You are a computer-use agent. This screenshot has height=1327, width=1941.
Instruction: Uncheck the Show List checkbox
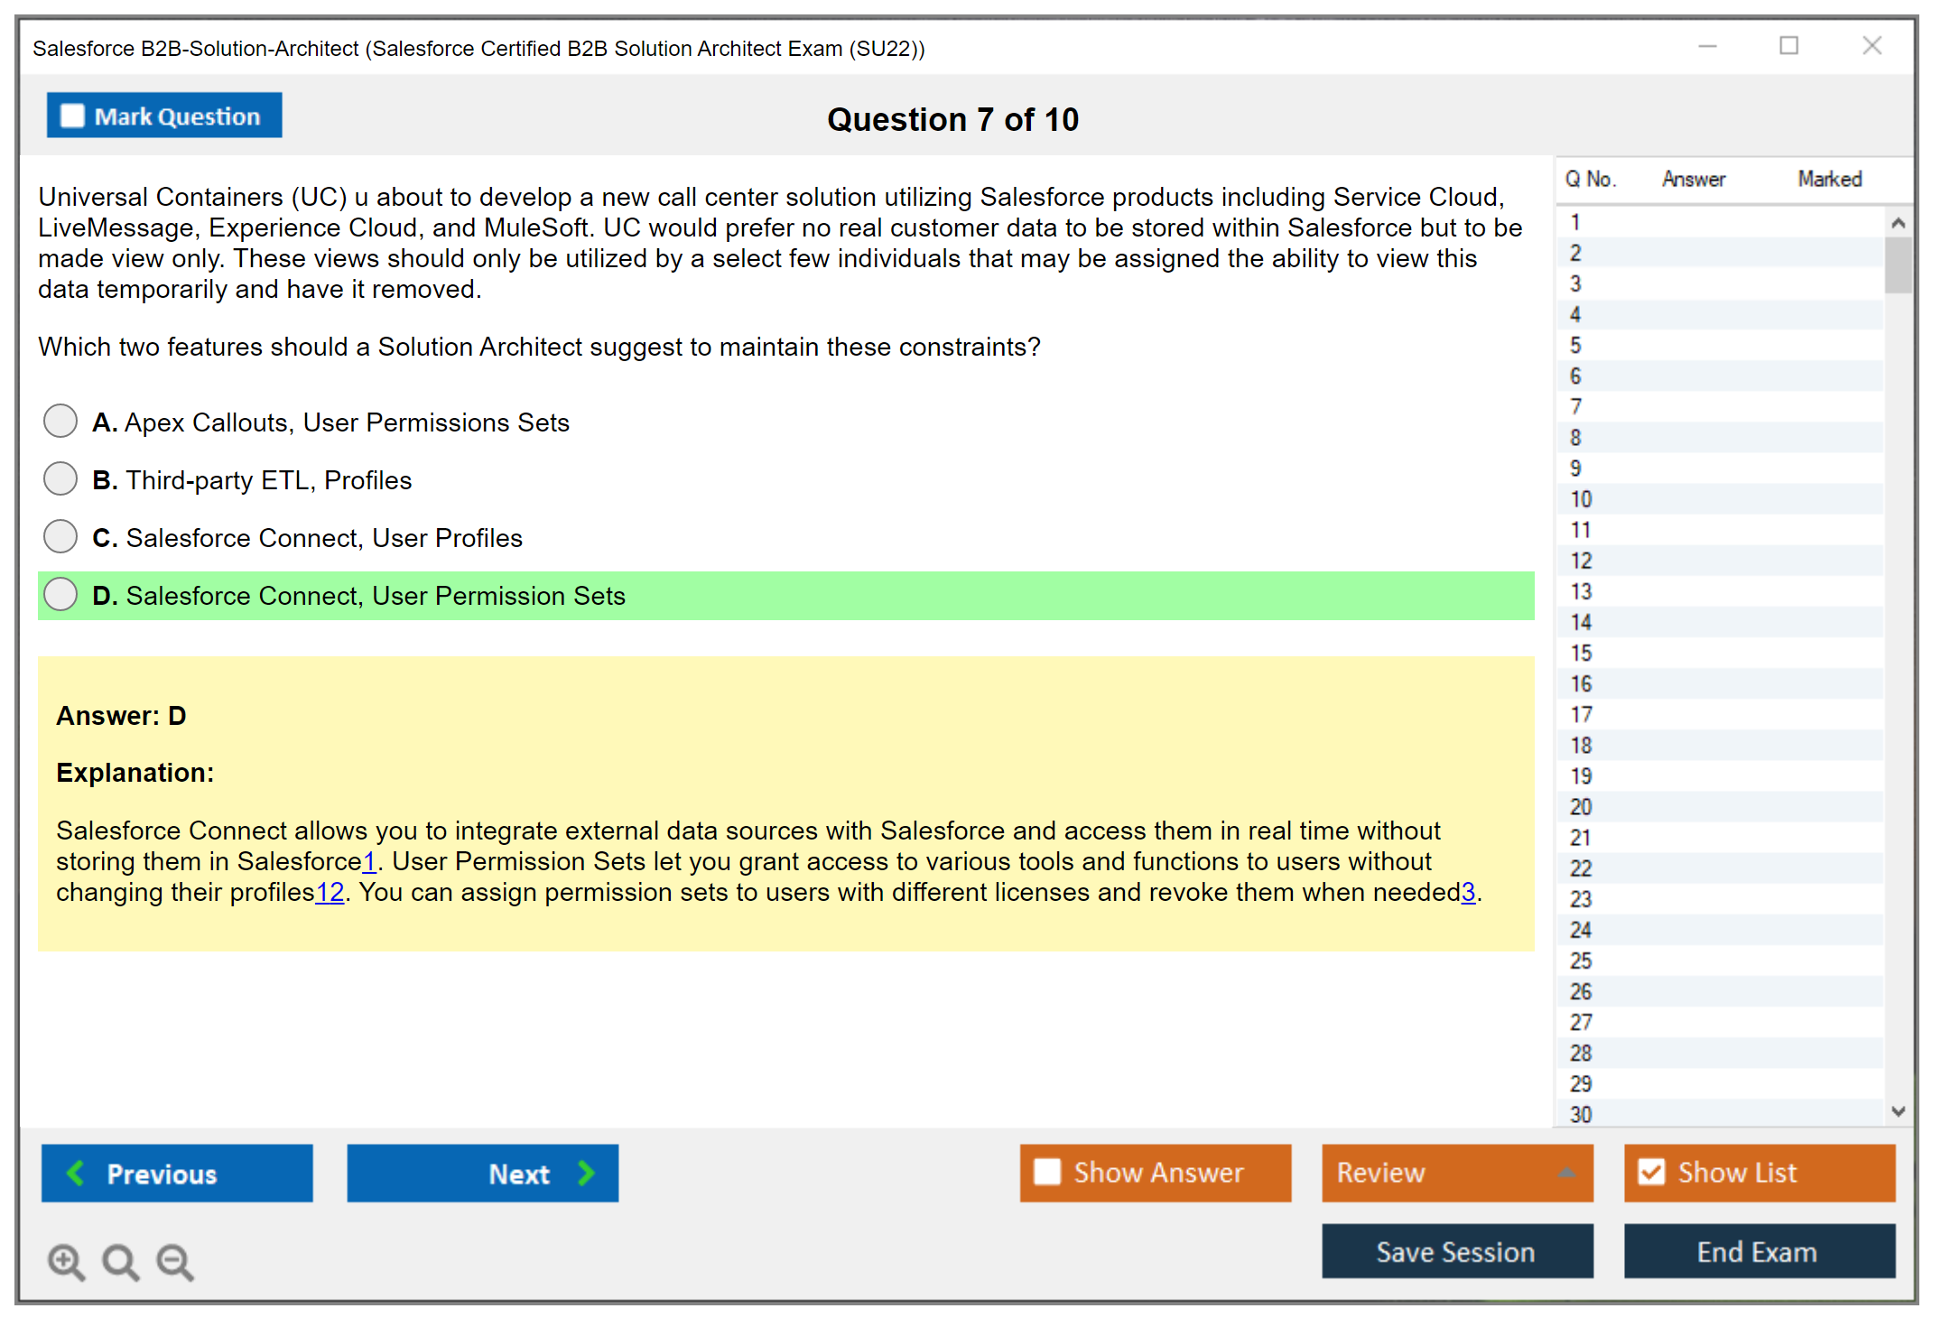pyautogui.click(x=1651, y=1172)
